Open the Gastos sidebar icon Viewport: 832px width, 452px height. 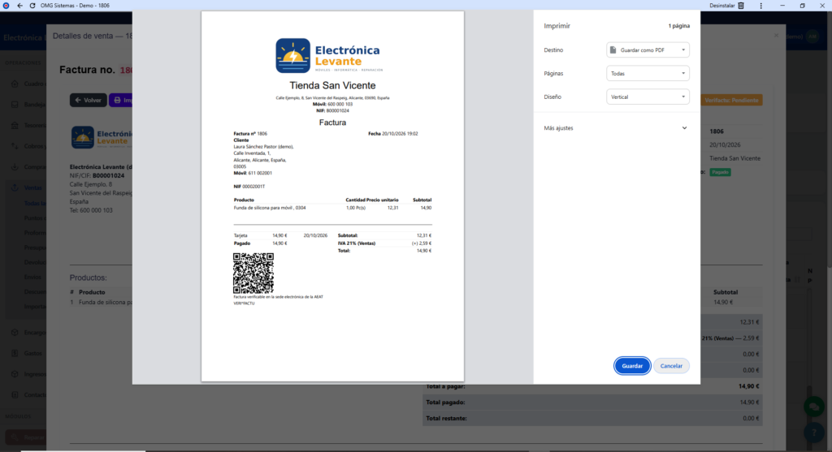point(15,353)
